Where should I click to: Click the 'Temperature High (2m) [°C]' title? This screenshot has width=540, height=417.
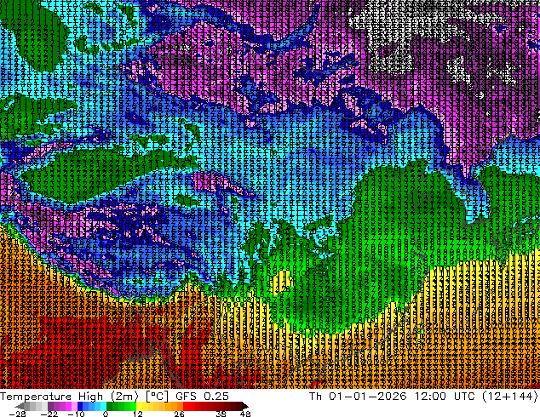84,397
